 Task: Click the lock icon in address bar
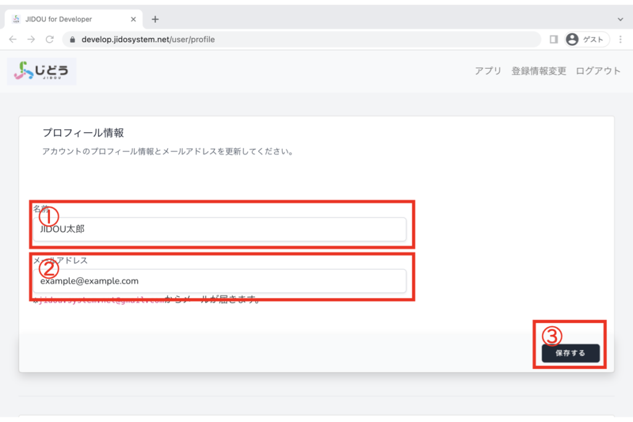(x=73, y=40)
